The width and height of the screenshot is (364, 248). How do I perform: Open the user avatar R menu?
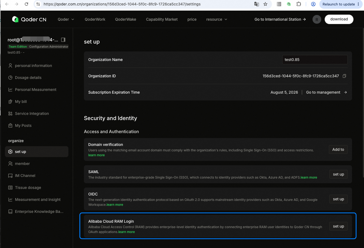[317, 19]
